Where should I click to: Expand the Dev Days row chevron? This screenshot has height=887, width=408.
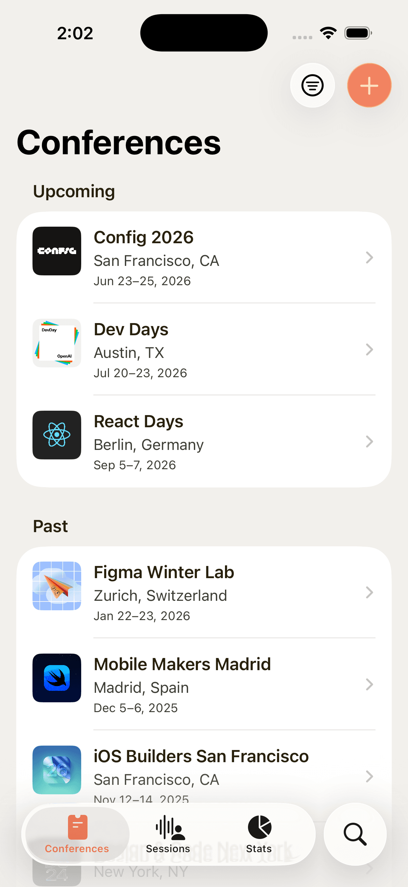click(x=369, y=349)
